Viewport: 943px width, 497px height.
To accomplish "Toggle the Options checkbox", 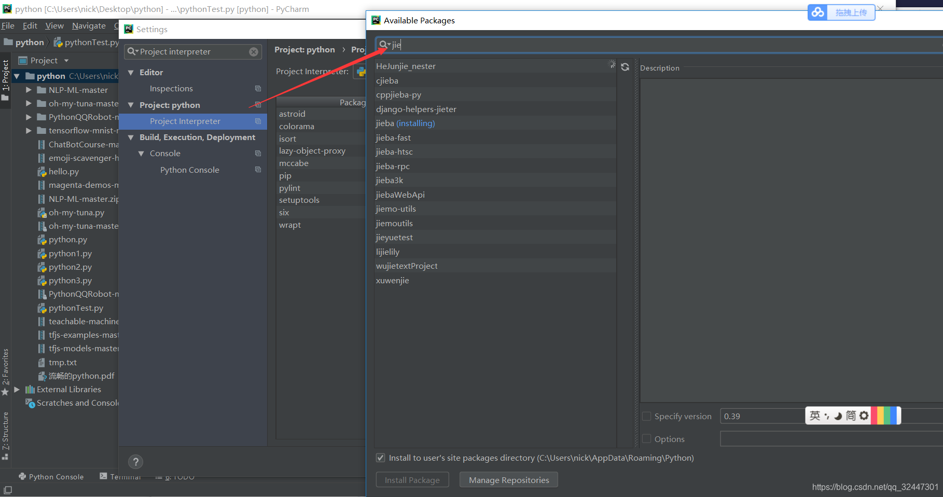I will pyautogui.click(x=647, y=439).
